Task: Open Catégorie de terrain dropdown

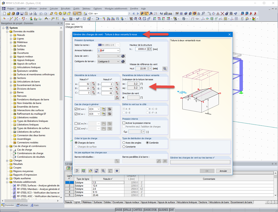Action: pos(118,62)
